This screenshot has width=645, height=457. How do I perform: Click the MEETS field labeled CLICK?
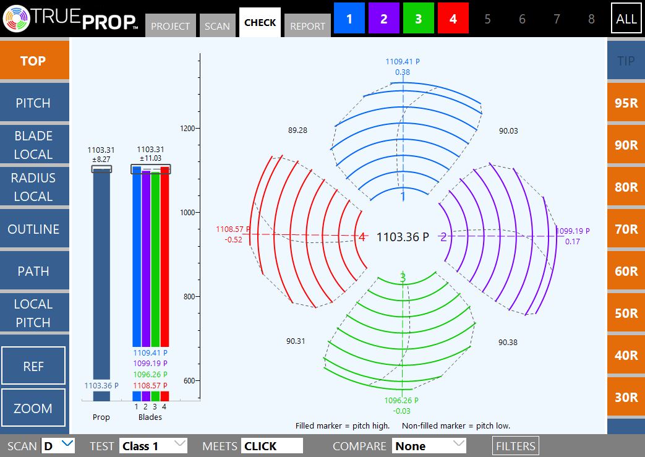(x=271, y=445)
